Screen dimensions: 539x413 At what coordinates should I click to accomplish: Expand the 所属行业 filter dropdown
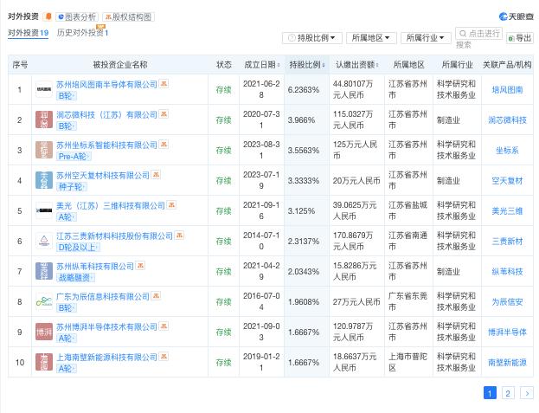click(x=426, y=38)
